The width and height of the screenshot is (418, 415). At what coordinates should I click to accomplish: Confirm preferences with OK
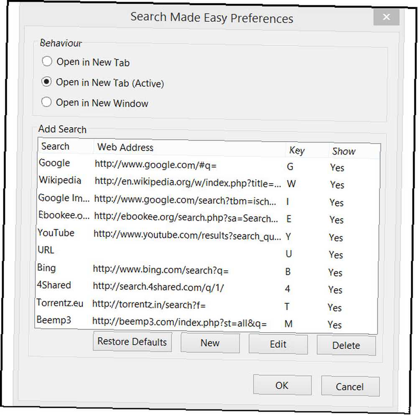(282, 385)
